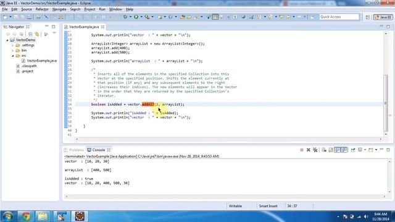
Task: Open File Explorer from the taskbar
Action: tap(43, 216)
